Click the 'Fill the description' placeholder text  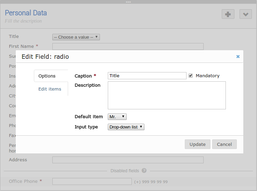coord(23,21)
